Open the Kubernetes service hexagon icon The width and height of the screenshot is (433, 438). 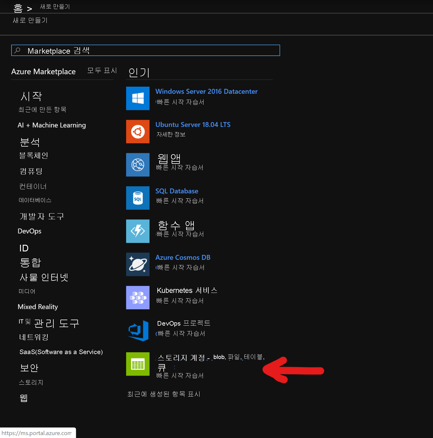138,298
